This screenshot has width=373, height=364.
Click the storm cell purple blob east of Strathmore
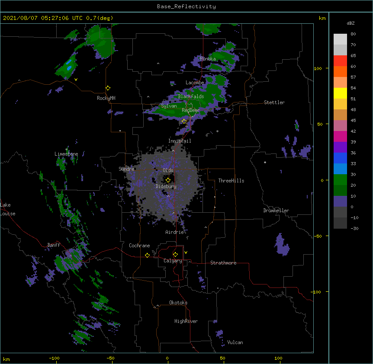click(282, 245)
